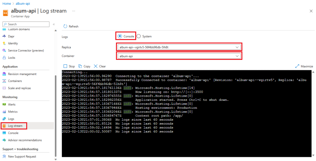Open the Replica dropdown

coord(179,47)
